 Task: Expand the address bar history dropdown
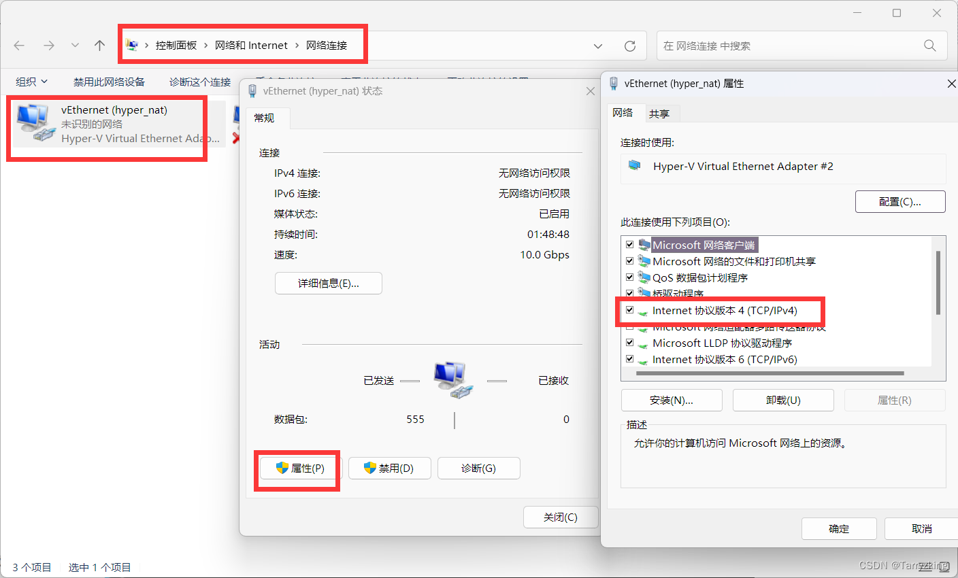[598, 46]
